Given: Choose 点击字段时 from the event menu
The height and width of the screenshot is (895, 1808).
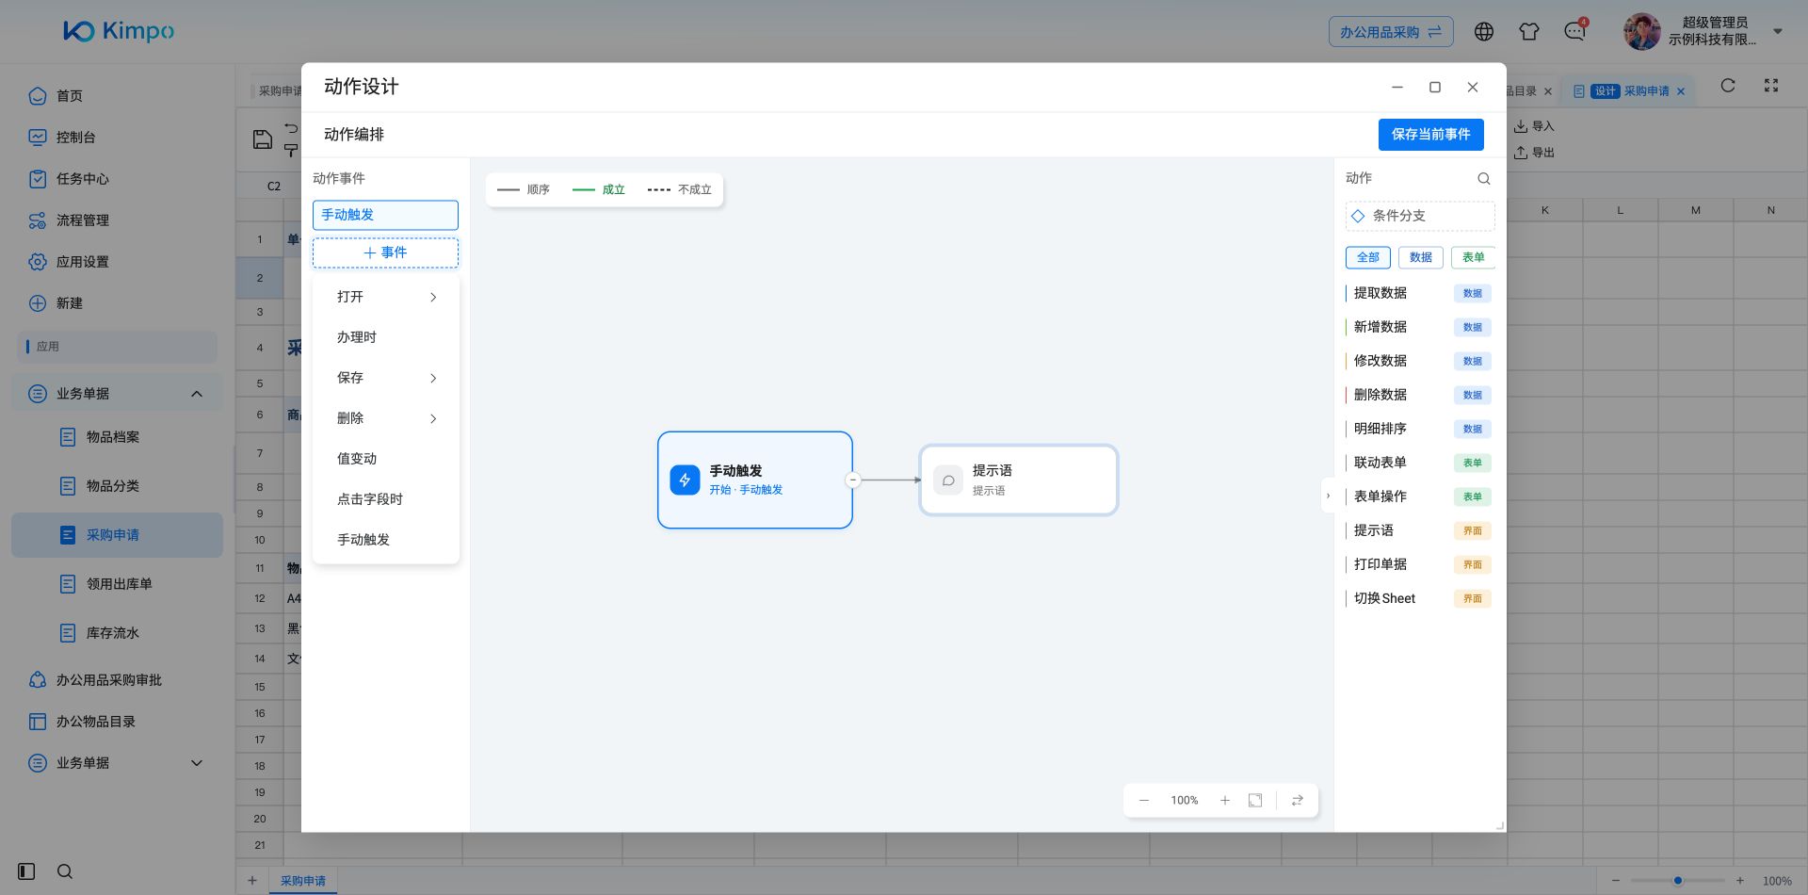Looking at the screenshot, I should click(x=385, y=499).
